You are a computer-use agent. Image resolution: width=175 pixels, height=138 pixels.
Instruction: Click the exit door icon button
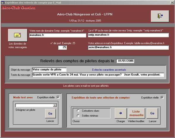(x=160, y=16)
